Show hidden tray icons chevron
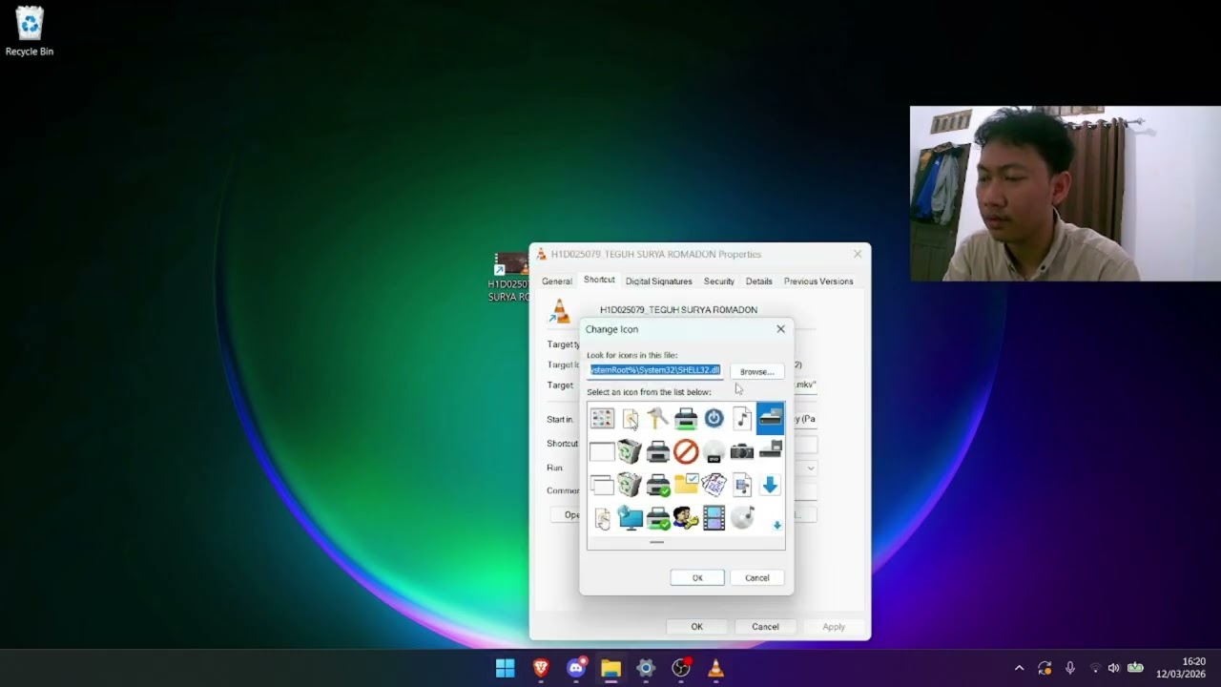 coord(1019,668)
